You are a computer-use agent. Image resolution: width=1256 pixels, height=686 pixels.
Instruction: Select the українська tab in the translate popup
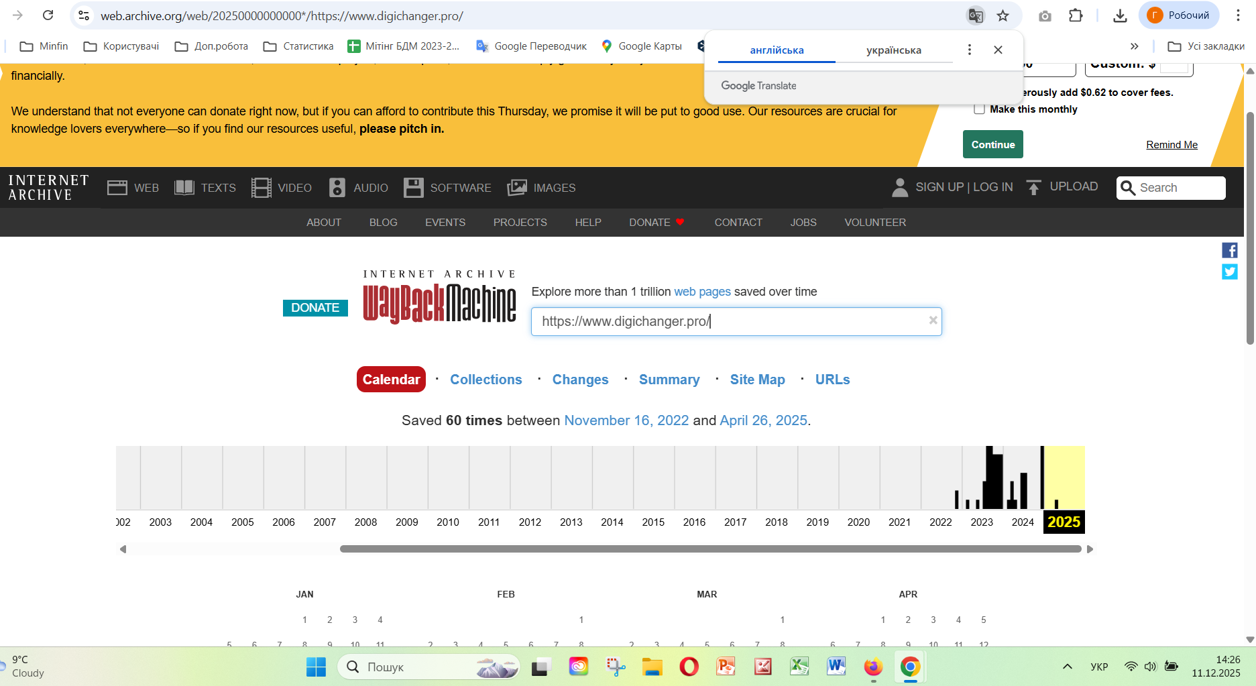894,50
